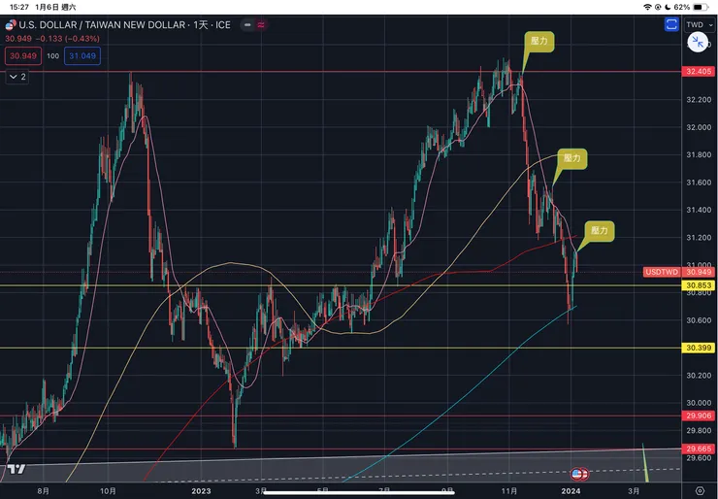Click the 32.000 price axis tick
Screen dimensions: 718x499
[x=699, y=127]
